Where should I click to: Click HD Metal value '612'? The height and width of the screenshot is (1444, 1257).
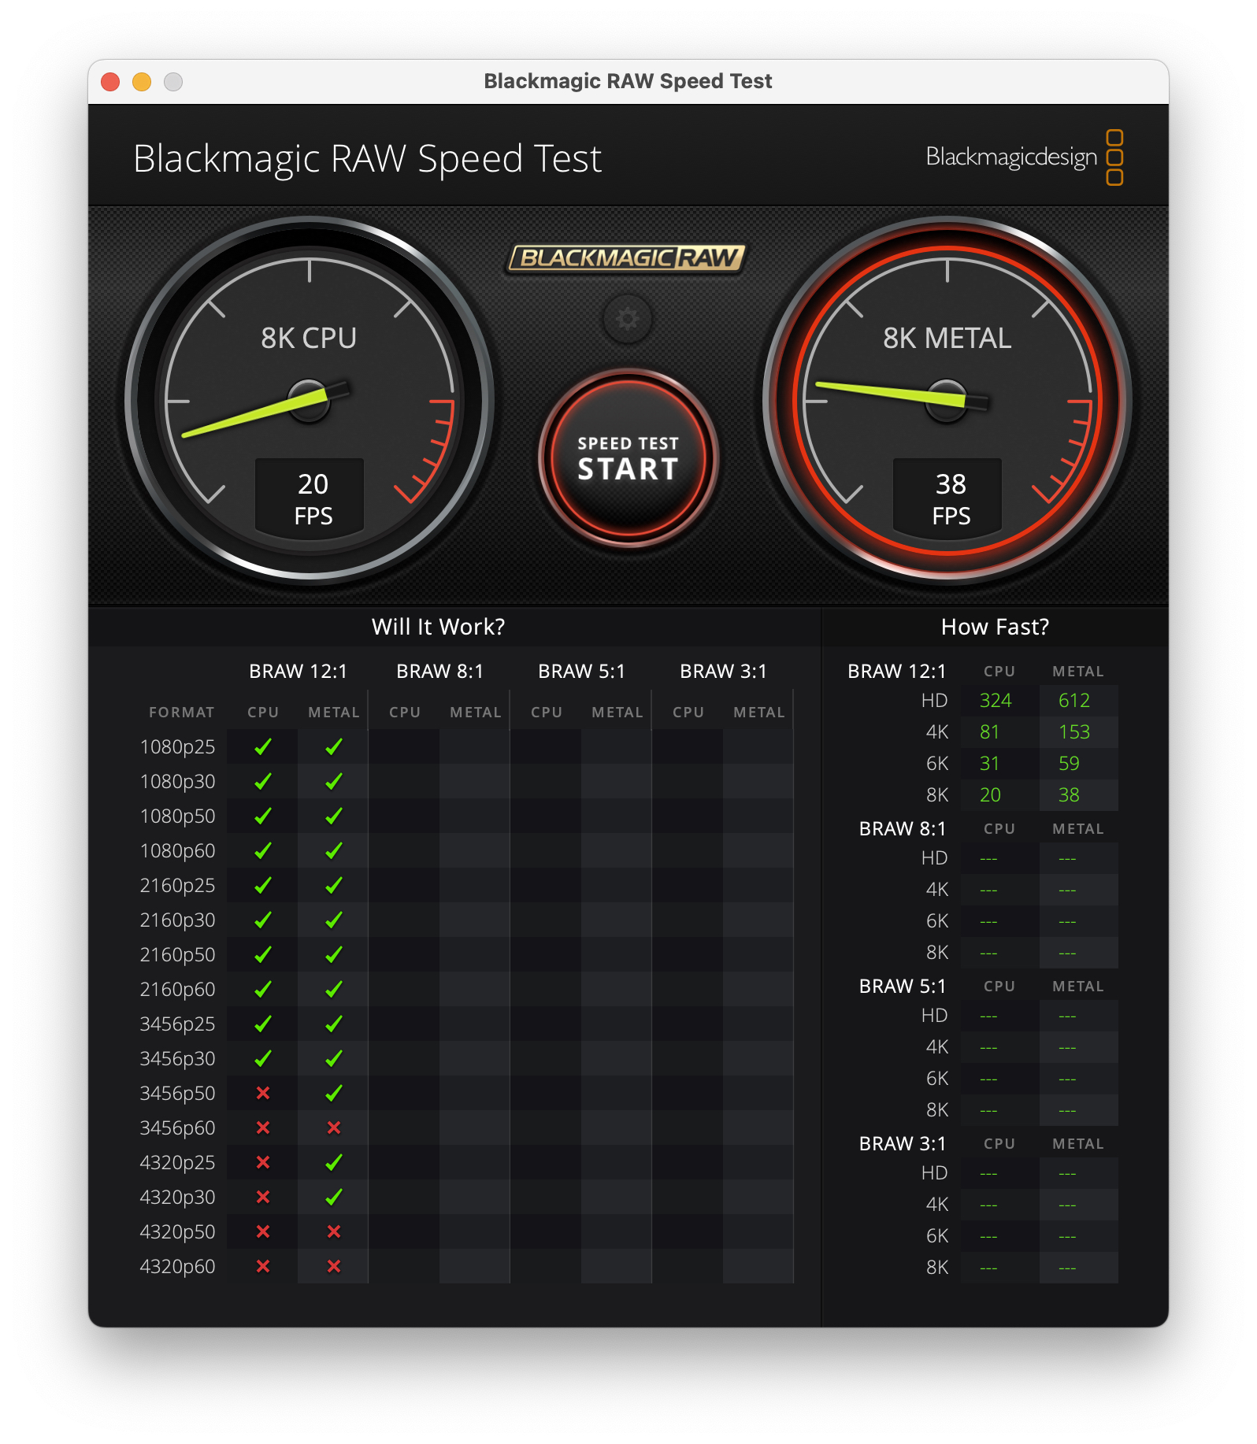pyautogui.click(x=1074, y=701)
